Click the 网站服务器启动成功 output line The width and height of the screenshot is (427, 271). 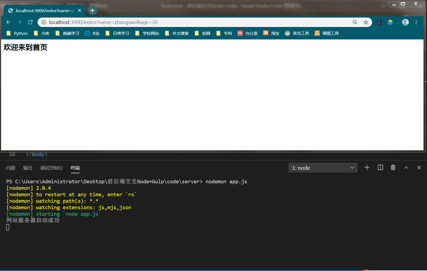33,220
